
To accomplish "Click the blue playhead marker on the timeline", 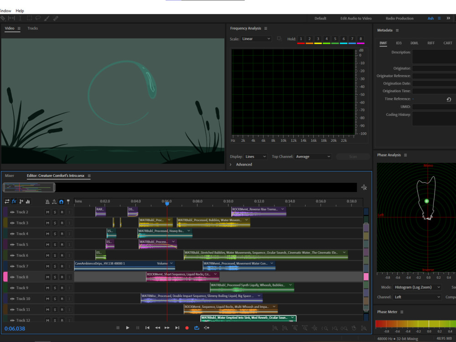I will (x=167, y=204).
